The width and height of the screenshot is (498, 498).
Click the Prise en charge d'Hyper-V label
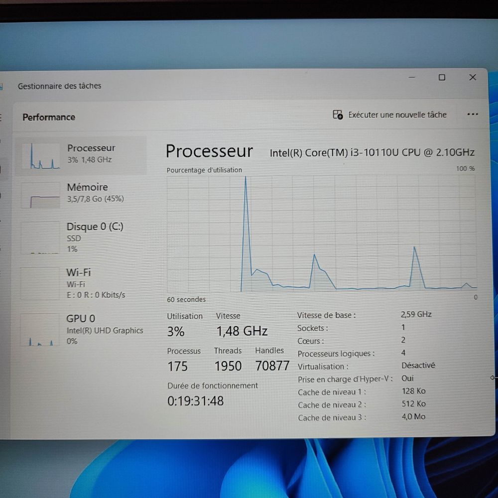(345, 379)
